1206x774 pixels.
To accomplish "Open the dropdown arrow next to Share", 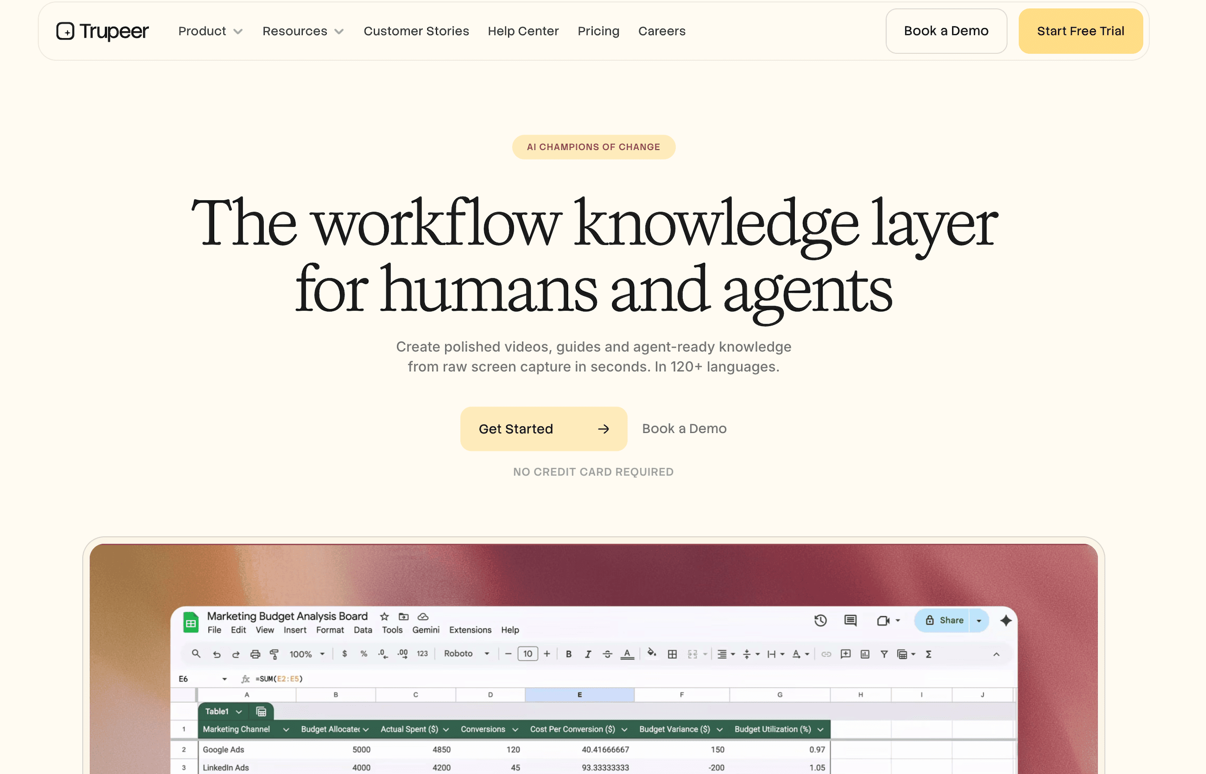I will pyautogui.click(x=979, y=621).
